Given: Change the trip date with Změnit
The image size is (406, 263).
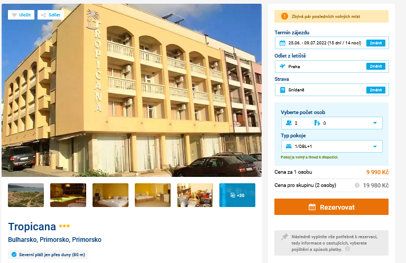Looking at the screenshot, I should pyautogui.click(x=375, y=43).
